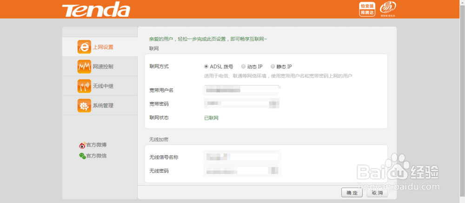This screenshot has width=465, height=203.
Task: Select the 静态 IP radio button
Action: tap(272, 67)
